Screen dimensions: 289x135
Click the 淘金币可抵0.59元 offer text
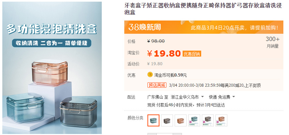click(x=170, y=75)
